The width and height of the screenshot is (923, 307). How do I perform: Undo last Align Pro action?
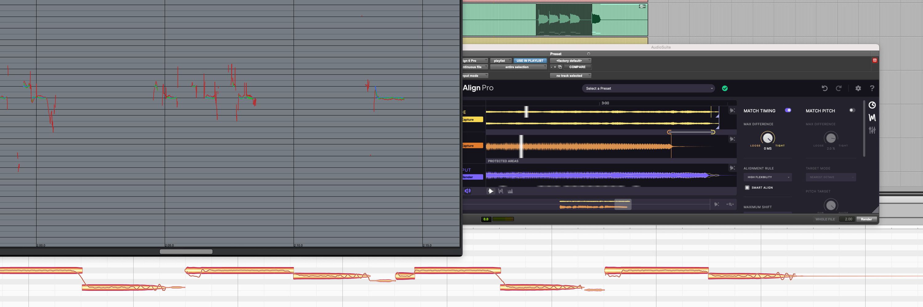click(x=825, y=88)
